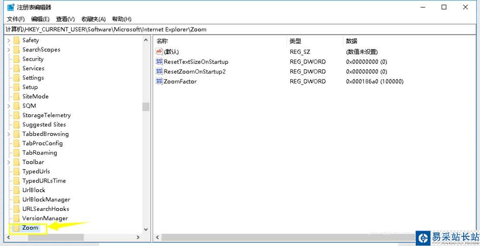480x246 pixels.
Task: Click the Zoom folder icon
Action: 16,228
